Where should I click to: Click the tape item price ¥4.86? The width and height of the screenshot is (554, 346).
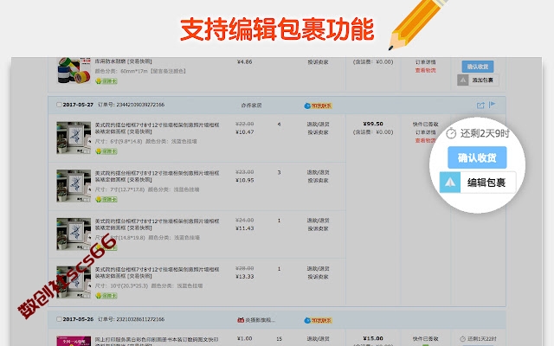[244, 61]
